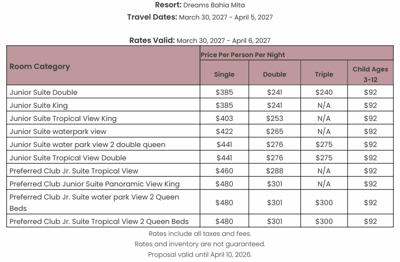Select "Preferred Club Junior Suite Panoramic View King"
Screen dimensions: 400x262
tap(95, 184)
